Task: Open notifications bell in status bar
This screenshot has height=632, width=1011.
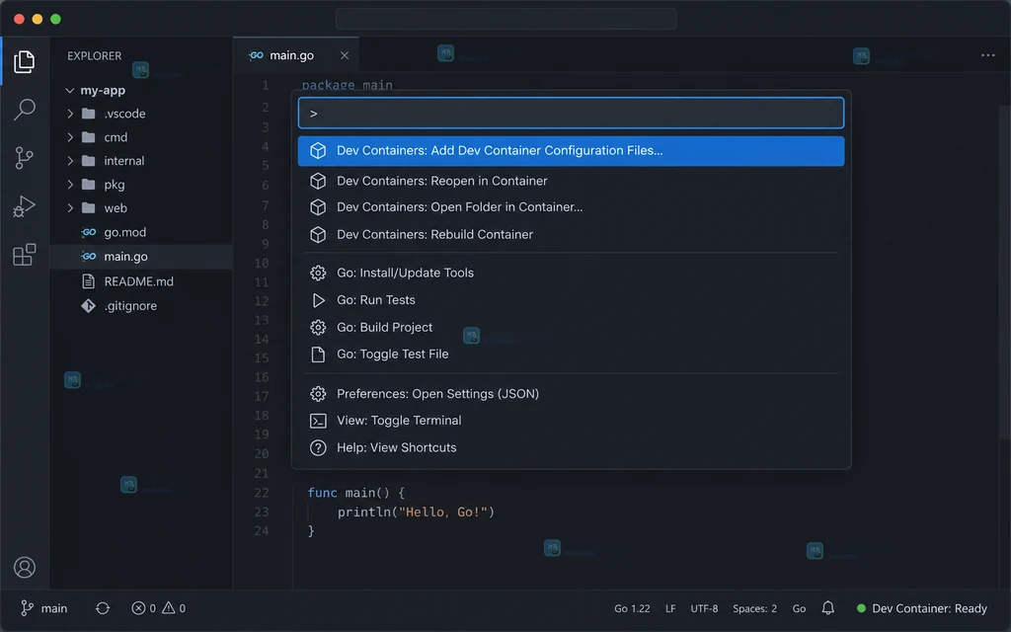Action: pyautogui.click(x=828, y=608)
